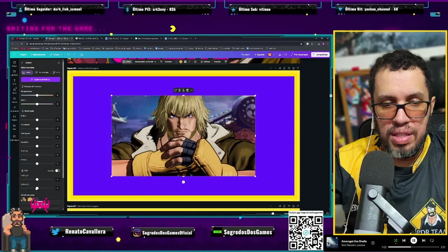Go back using Ajustar panel arrow

pos(22,63)
